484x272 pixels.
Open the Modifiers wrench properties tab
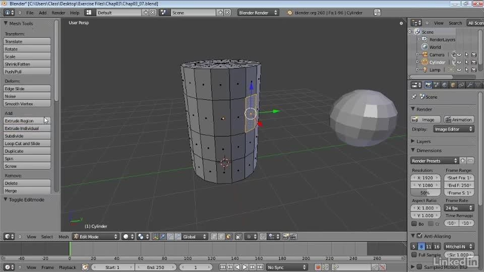click(x=470, y=85)
